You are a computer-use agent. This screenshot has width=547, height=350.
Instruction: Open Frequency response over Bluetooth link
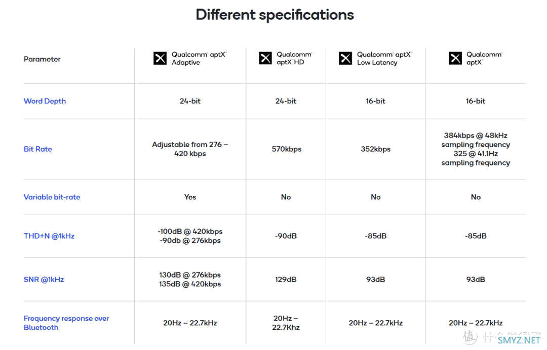coord(66,323)
